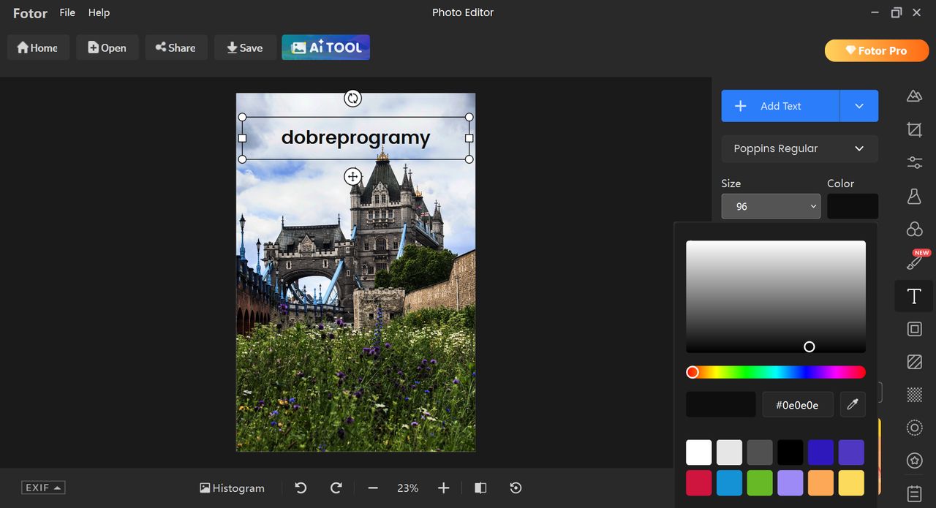The image size is (936, 508).
Task: Click the eyedropper color picker
Action: 853,404
